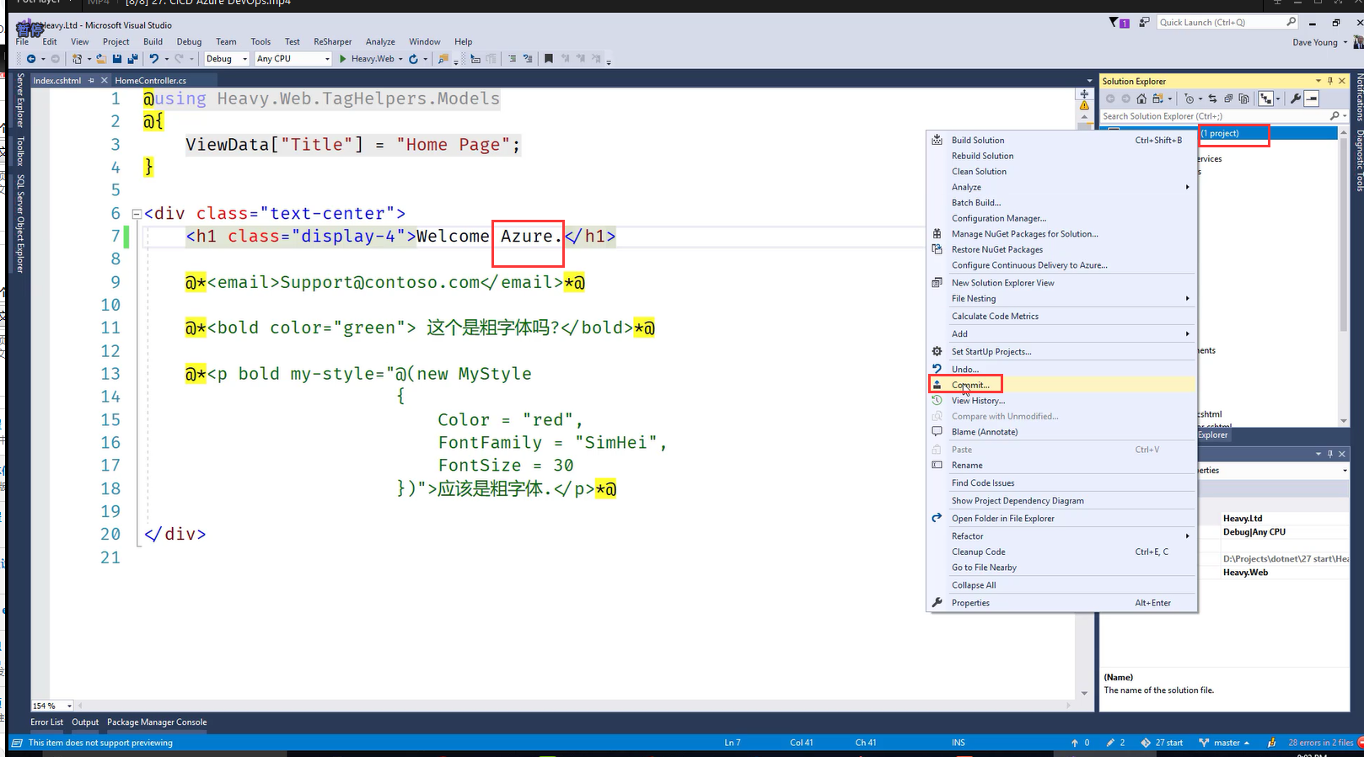Screen dimensions: 1364x757
Task: Select Rebuild Solution from context menu
Action: [982, 156]
